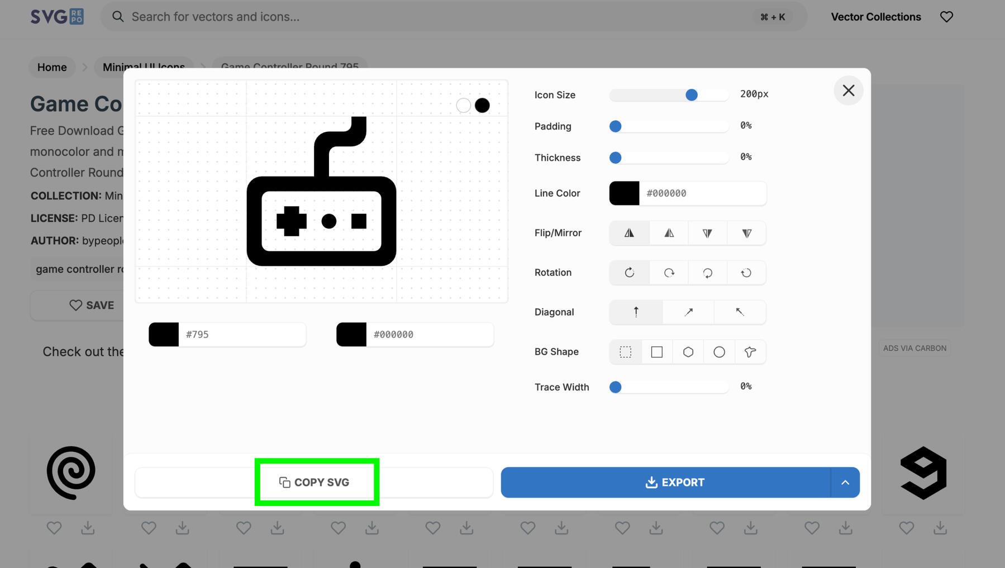Screen dimensions: 1005x568
Task: Focus the vector search field
Action: (436, 17)
